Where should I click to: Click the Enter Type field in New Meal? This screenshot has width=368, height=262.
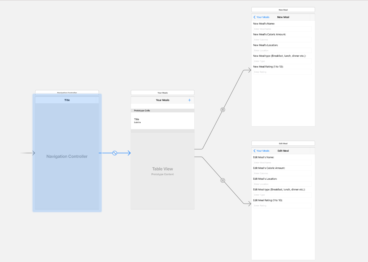282,61
